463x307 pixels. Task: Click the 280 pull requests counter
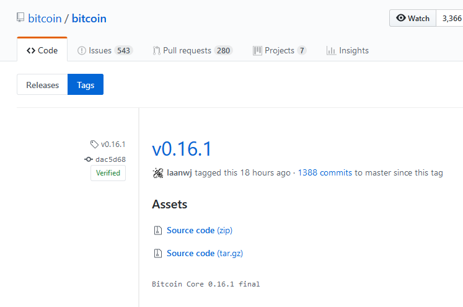click(x=223, y=51)
